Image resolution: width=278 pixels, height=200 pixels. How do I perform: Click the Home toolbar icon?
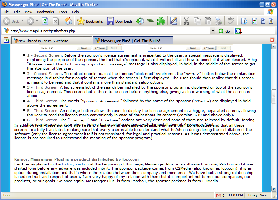tap(68, 21)
